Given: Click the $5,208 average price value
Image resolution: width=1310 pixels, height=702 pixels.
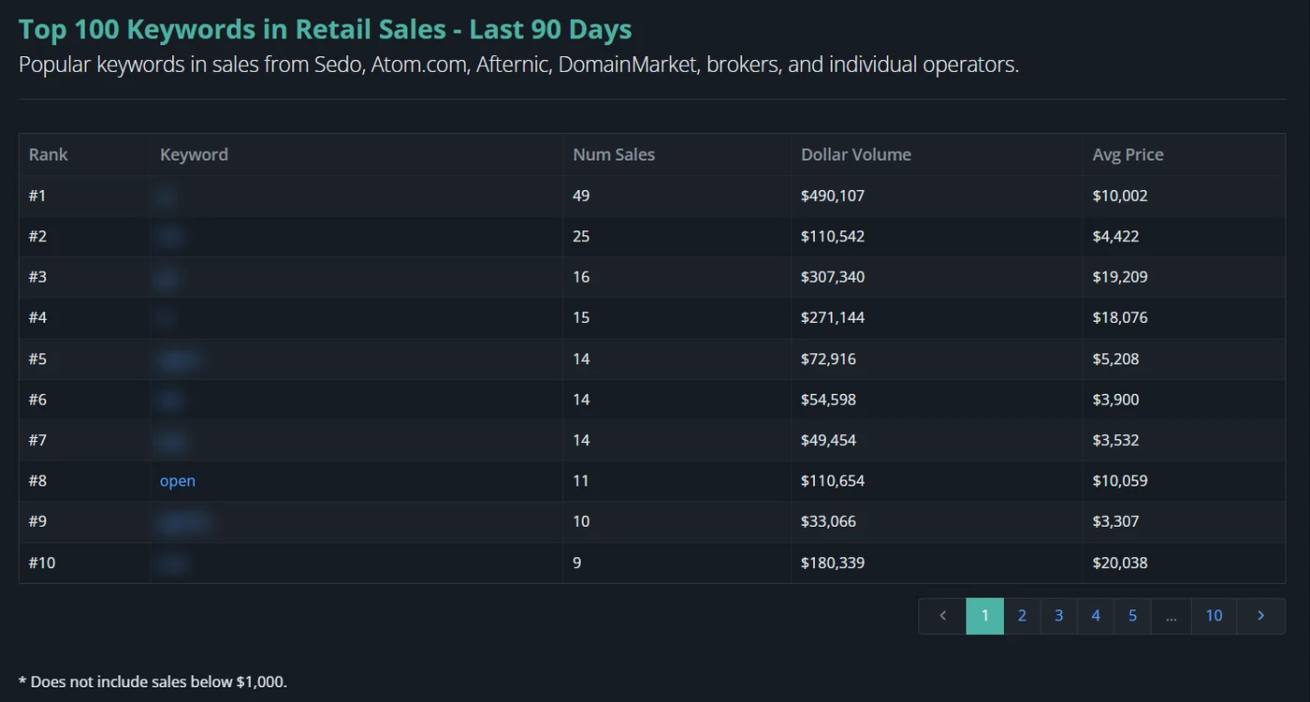Looking at the screenshot, I should [x=1116, y=359].
